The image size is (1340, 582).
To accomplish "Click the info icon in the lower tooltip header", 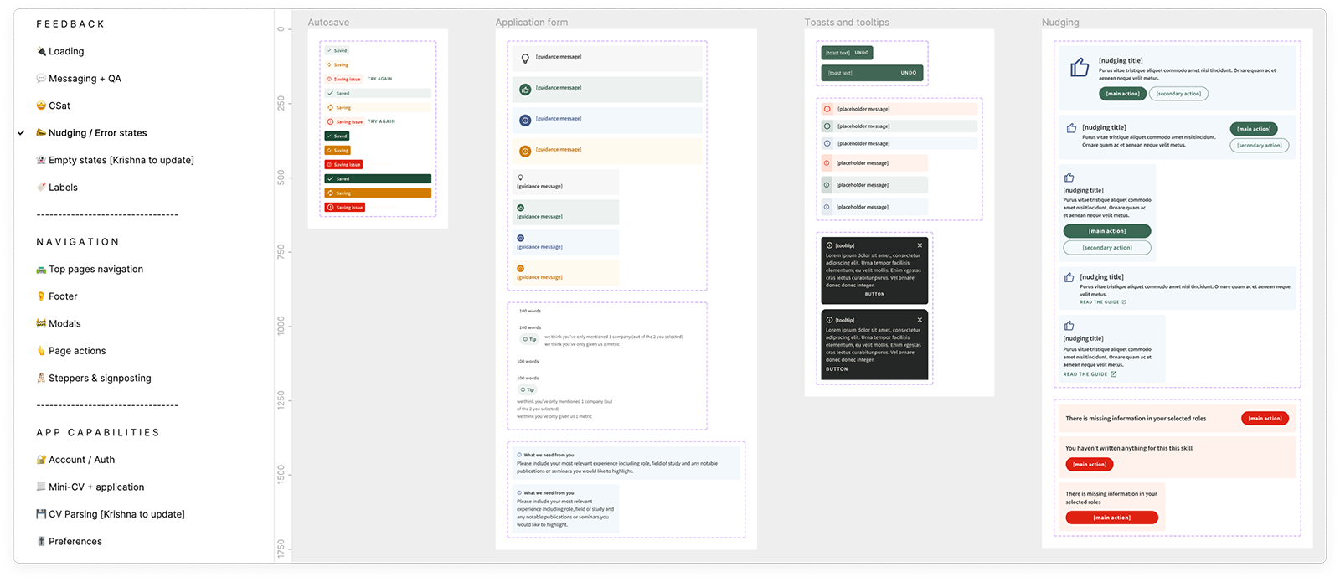I will pos(829,320).
